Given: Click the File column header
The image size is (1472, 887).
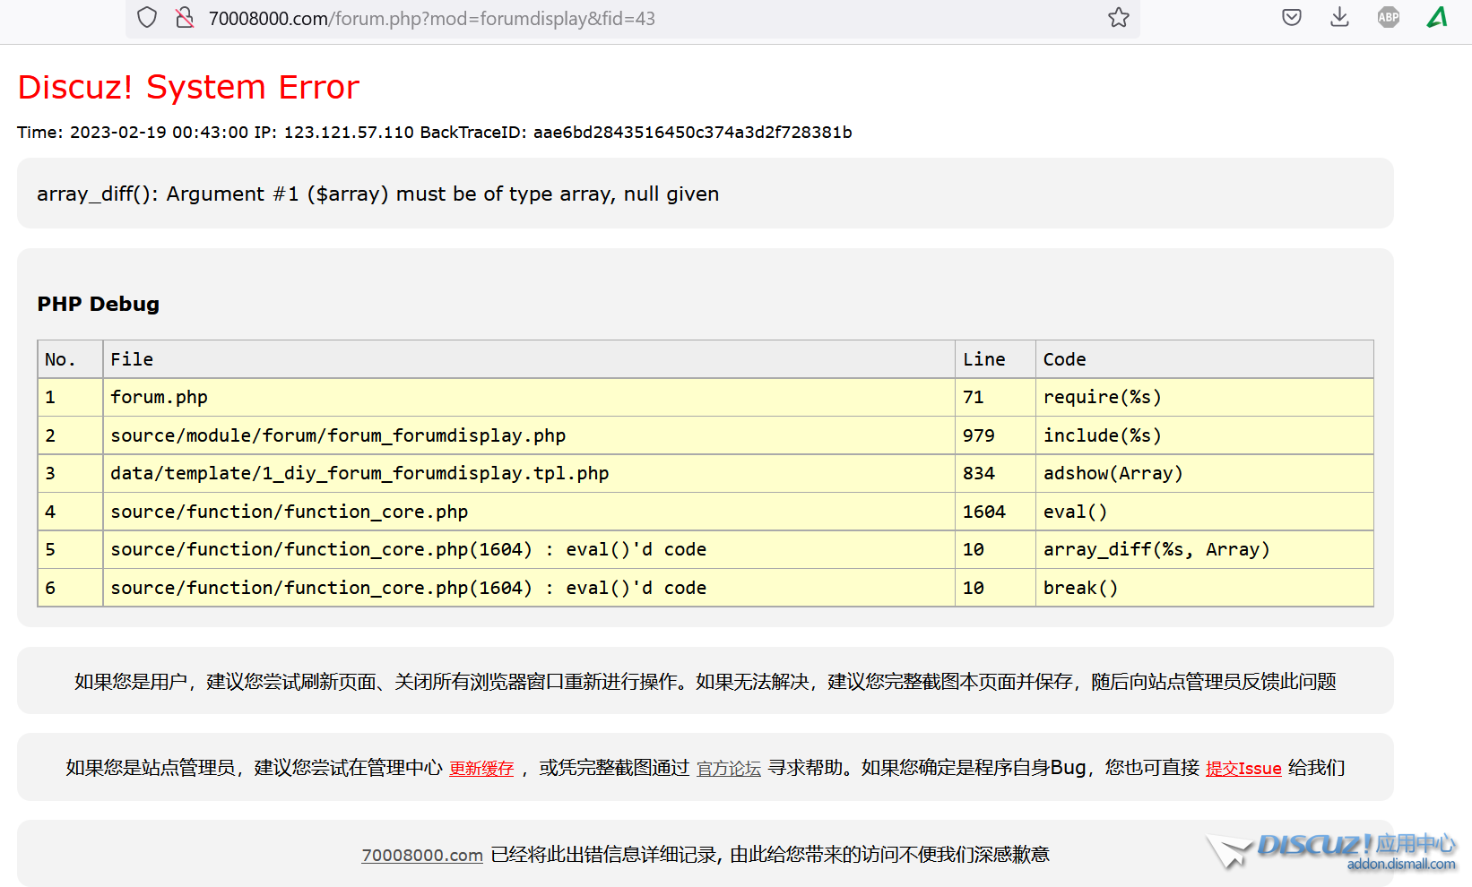Looking at the screenshot, I should pos(132,359).
